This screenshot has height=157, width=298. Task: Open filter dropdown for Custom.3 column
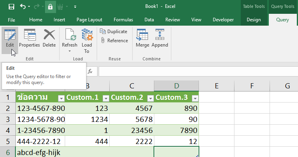click(x=195, y=98)
